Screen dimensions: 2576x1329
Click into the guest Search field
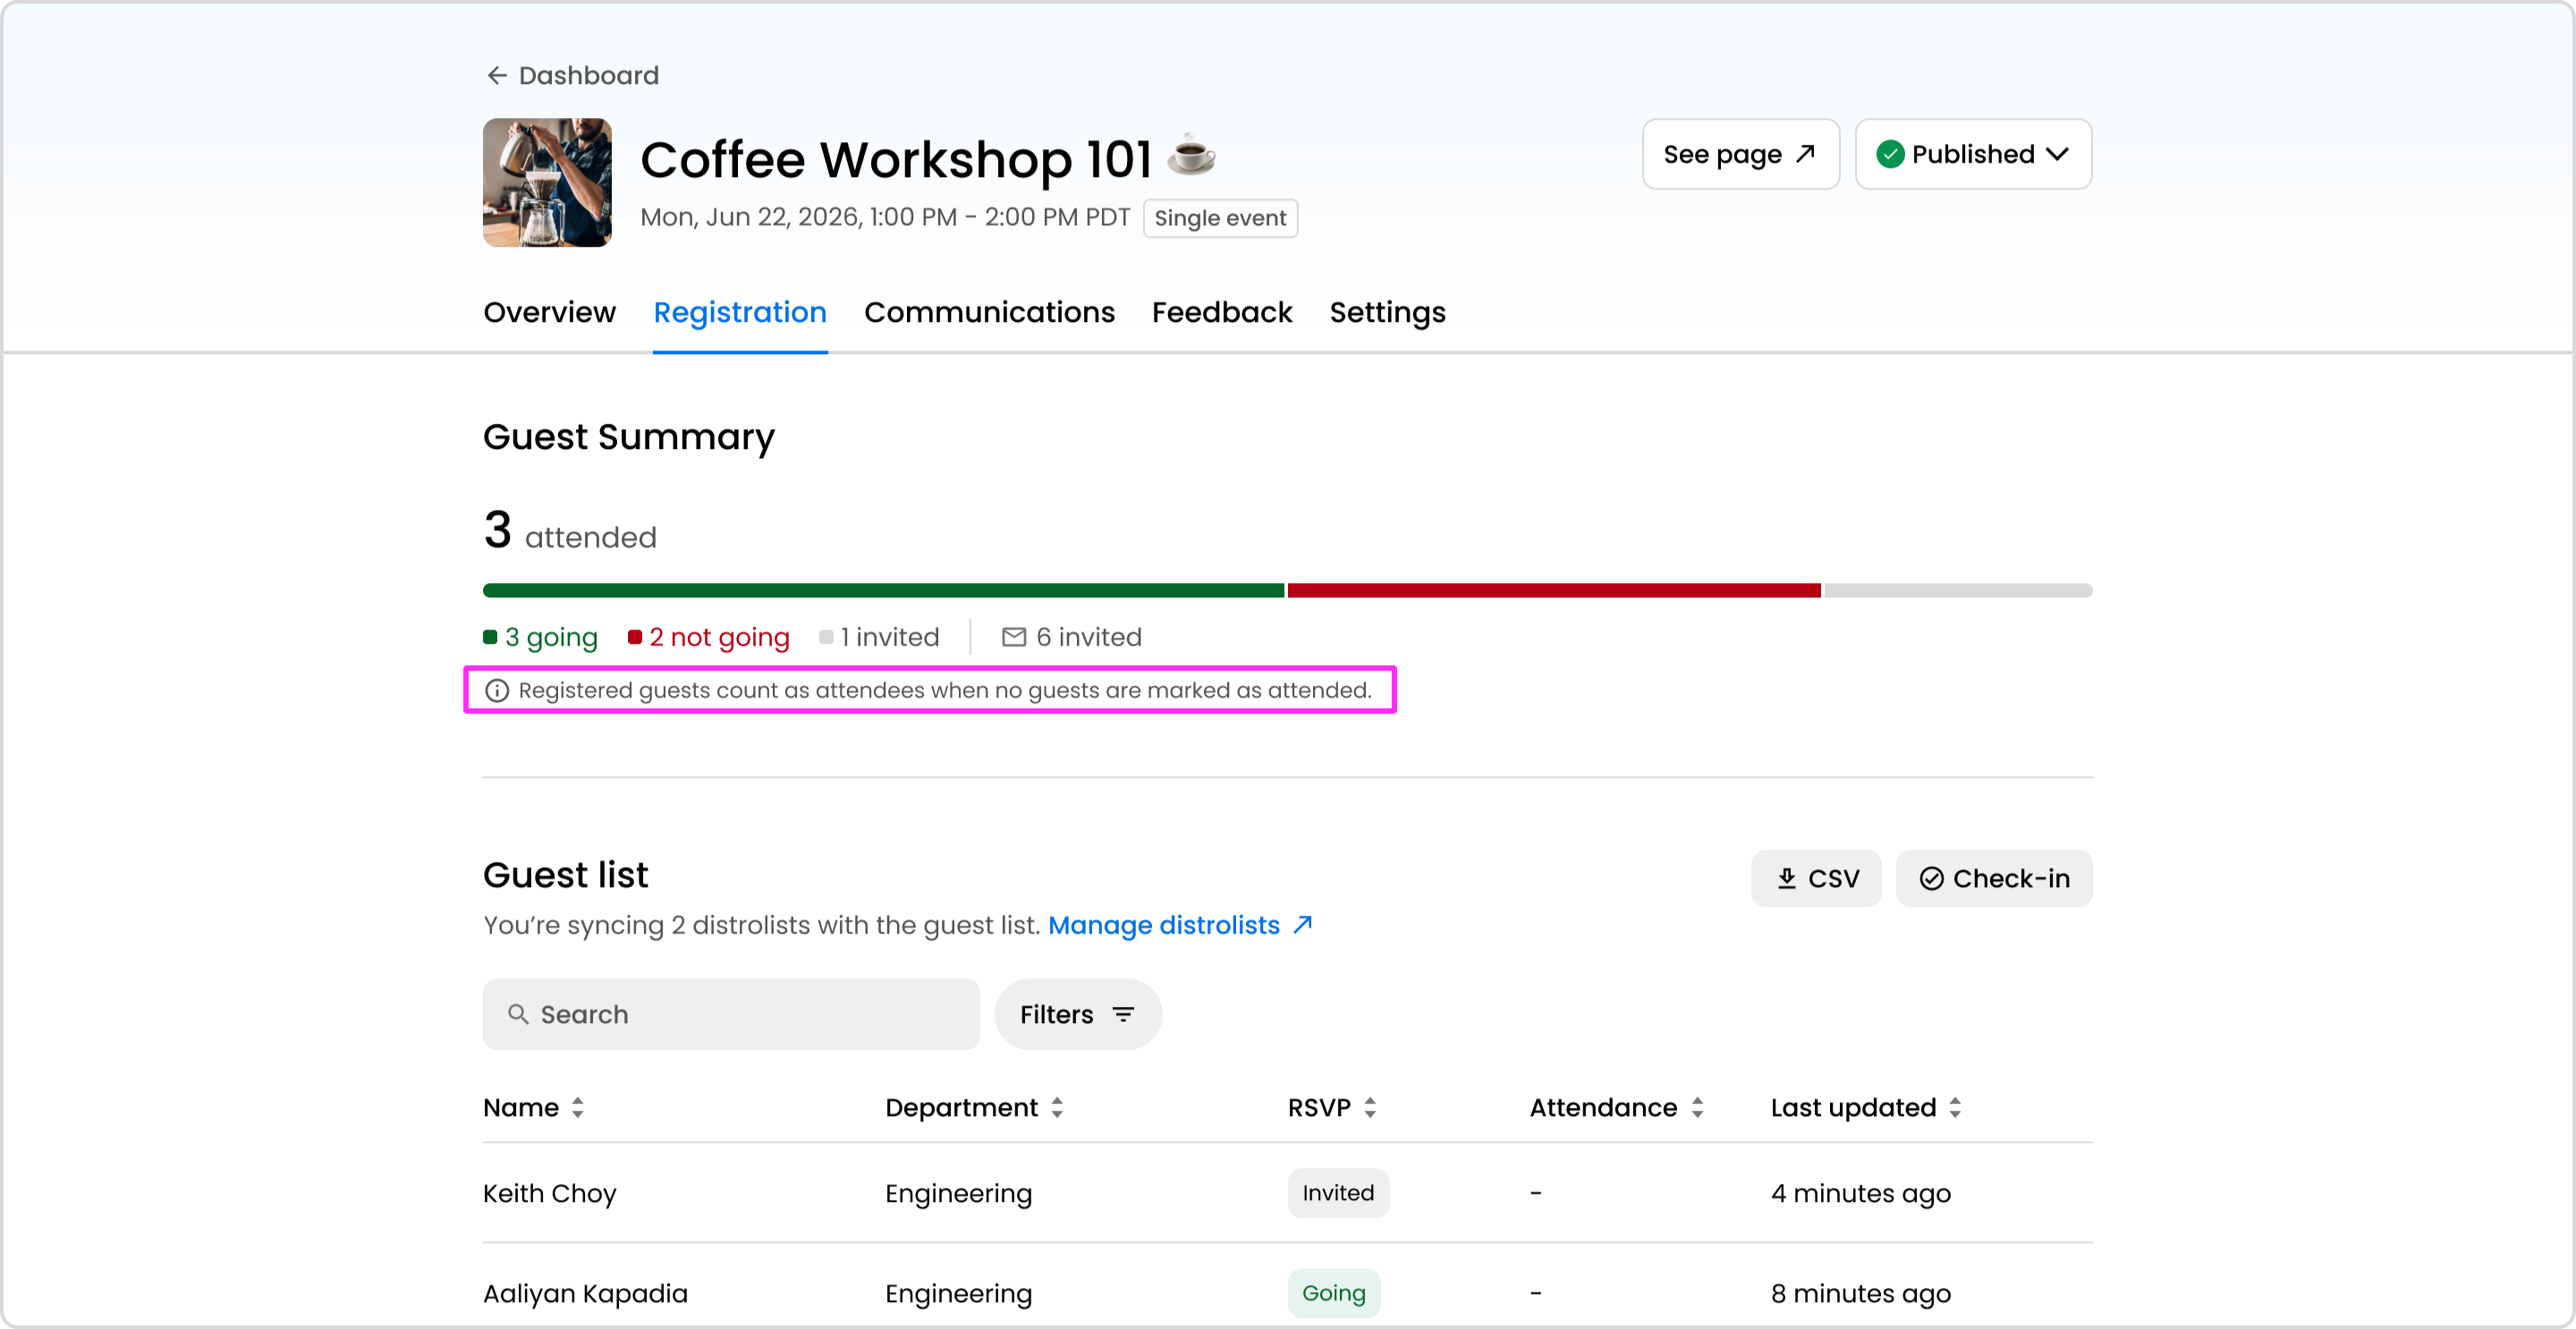pos(731,1015)
